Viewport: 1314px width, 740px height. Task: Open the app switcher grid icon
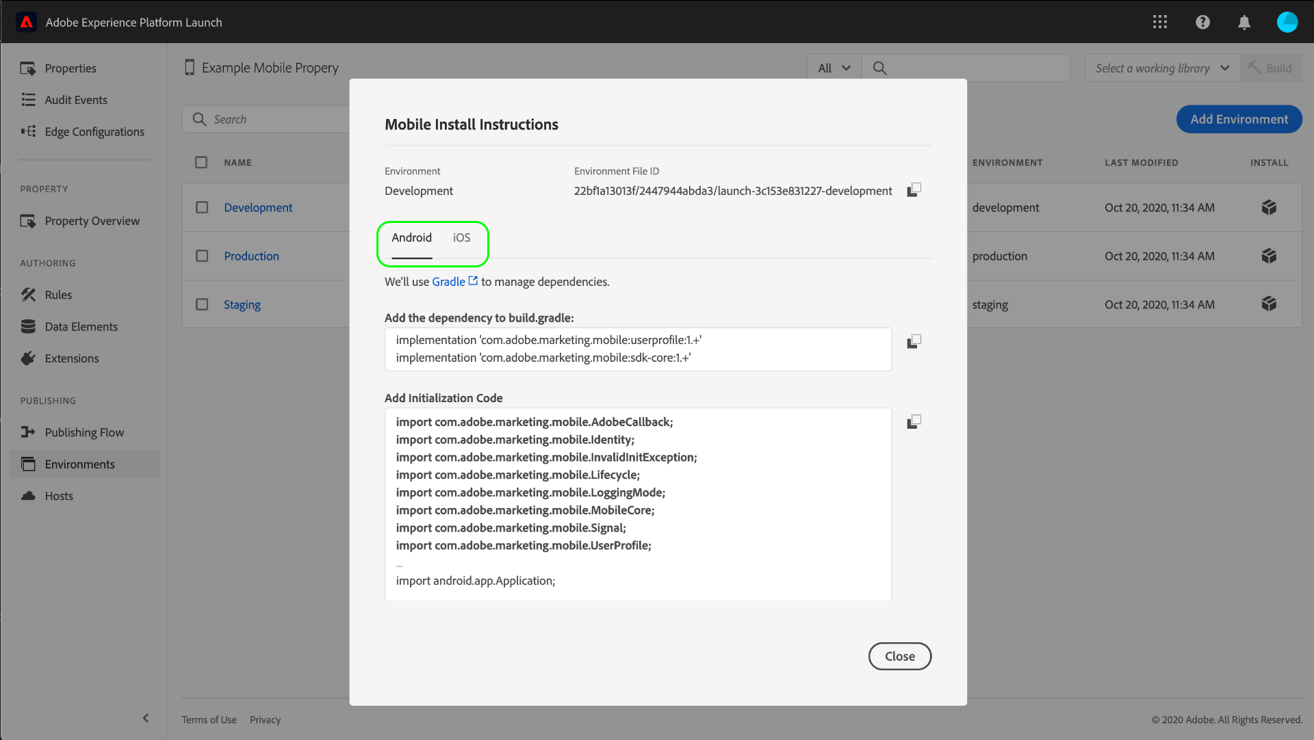point(1159,23)
